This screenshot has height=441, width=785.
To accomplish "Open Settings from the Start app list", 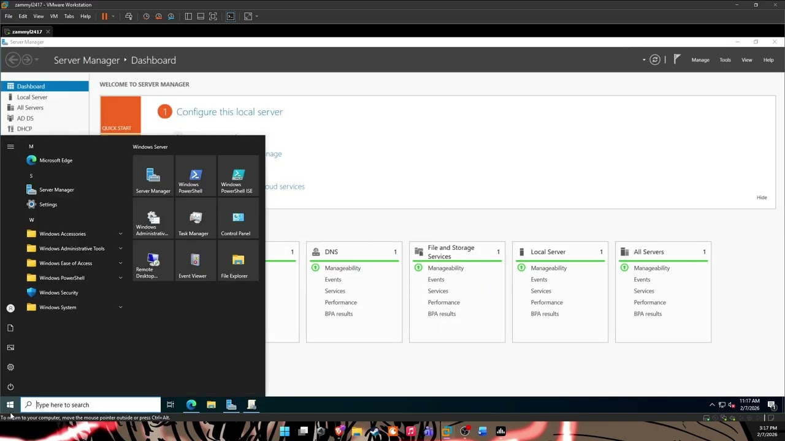I will point(75,205).
